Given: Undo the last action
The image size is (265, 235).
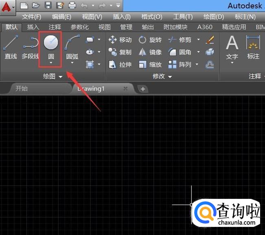Looking at the screenshot, I should coord(84,6).
